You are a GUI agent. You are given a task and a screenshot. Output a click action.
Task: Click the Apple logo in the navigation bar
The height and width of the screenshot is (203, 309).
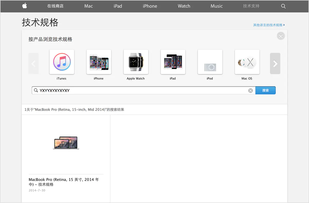click(24, 6)
